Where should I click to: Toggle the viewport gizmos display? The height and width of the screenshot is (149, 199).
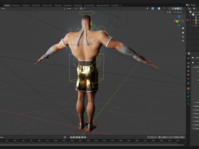[153, 9]
